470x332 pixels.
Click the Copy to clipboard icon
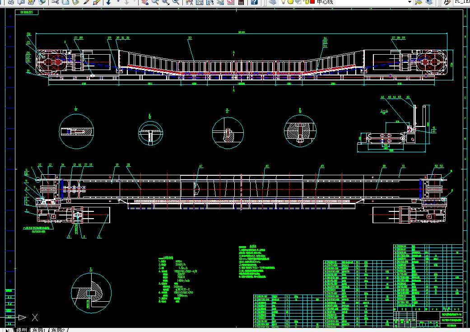point(65,2)
